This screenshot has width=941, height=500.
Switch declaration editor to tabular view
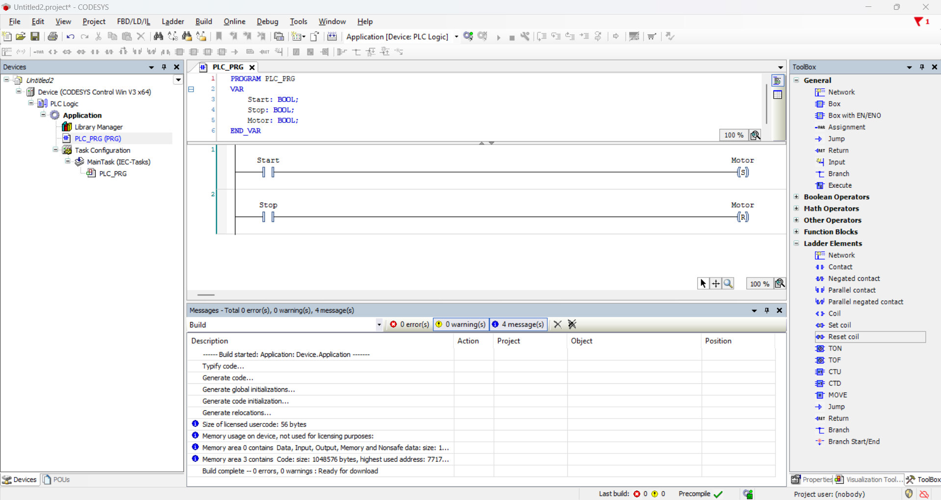click(x=778, y=95)
